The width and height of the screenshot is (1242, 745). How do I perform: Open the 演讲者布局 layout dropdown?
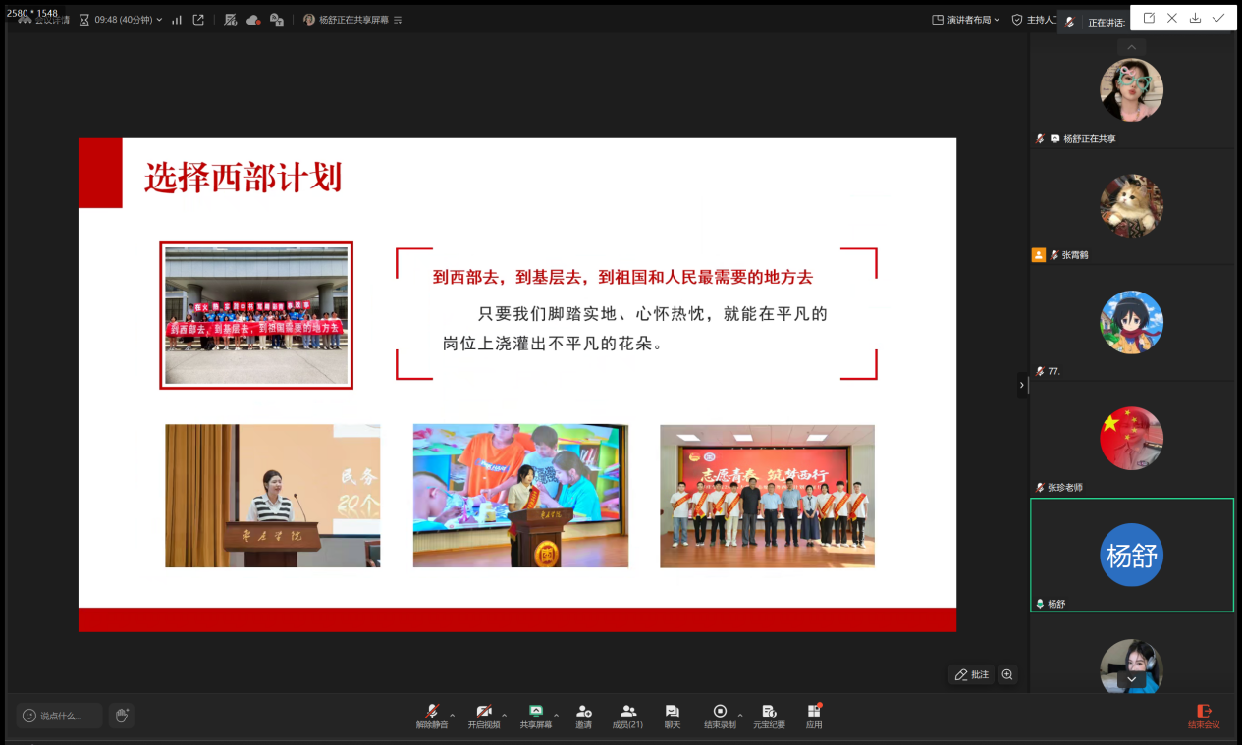[x=965, y=20]
